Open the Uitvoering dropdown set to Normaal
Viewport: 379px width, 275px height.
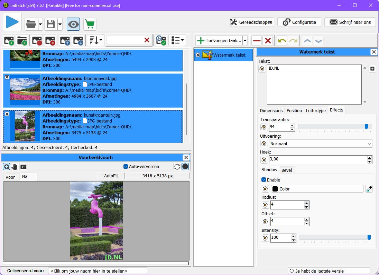click(320, 144)
